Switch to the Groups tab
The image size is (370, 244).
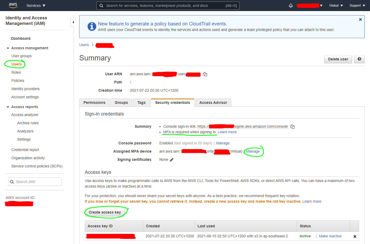[x=121, y=103]
